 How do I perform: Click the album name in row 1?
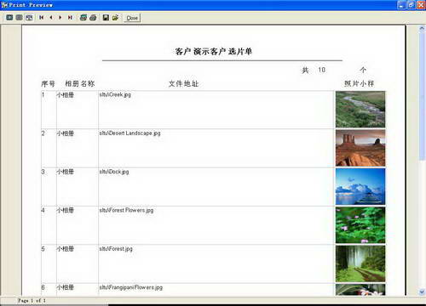pos(65,95)
